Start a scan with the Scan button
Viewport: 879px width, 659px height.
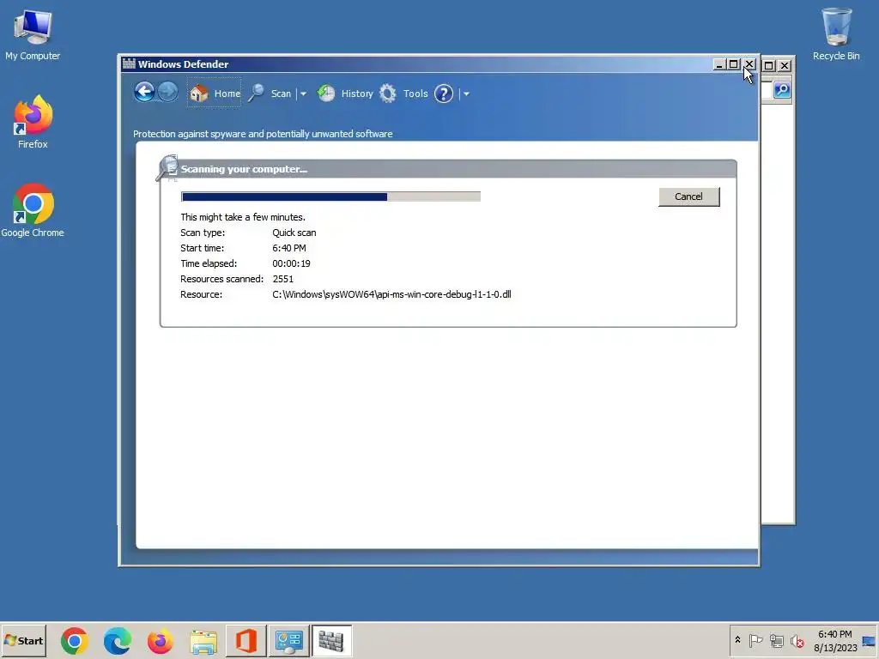270,94
